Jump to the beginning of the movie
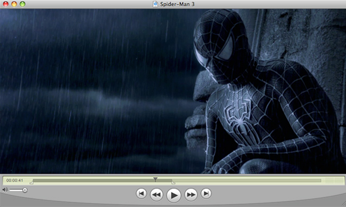 pos(141,194)
